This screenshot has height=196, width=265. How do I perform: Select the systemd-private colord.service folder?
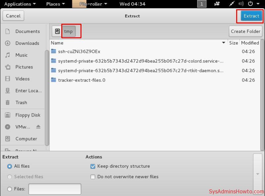click(x=155, y=61)
